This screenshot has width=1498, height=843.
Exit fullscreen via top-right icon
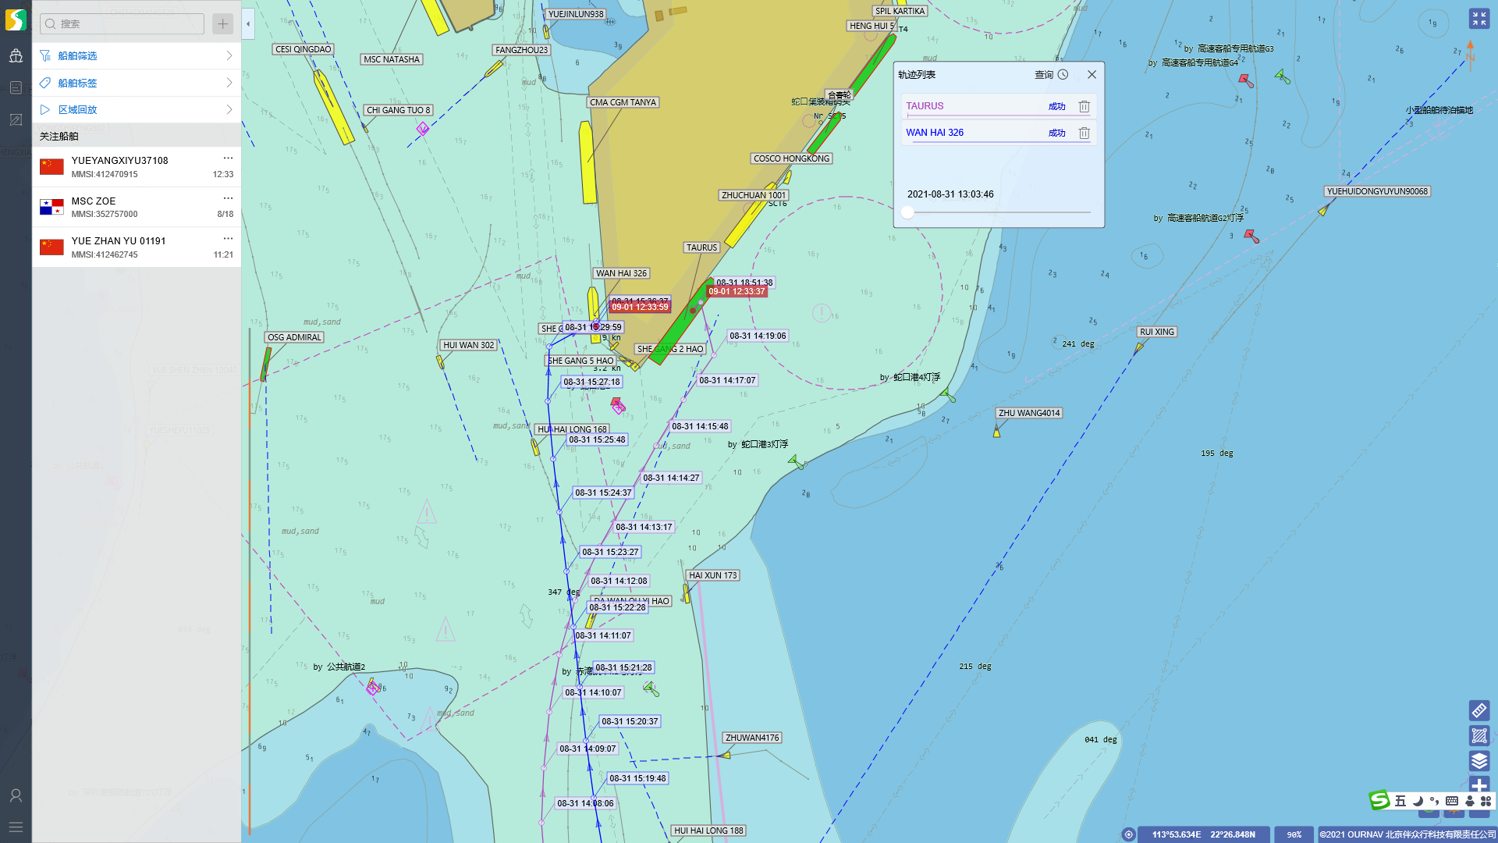(x=1478, y=19)
